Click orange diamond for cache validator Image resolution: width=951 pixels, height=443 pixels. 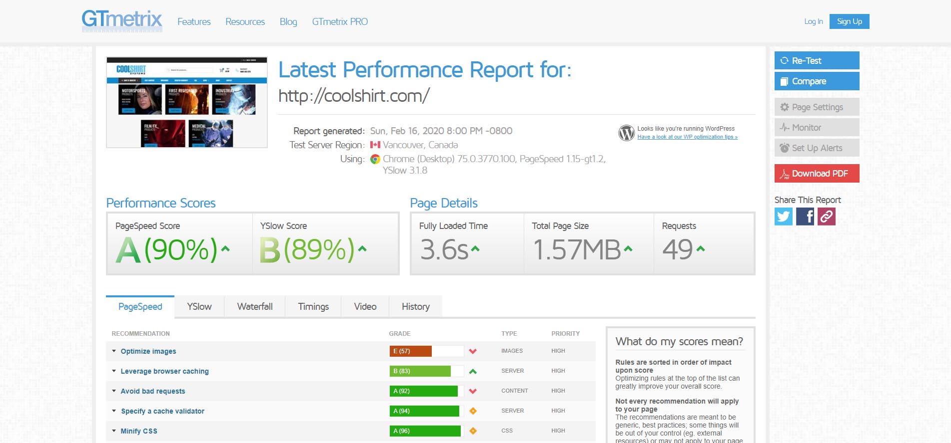[x=473, y=411]
